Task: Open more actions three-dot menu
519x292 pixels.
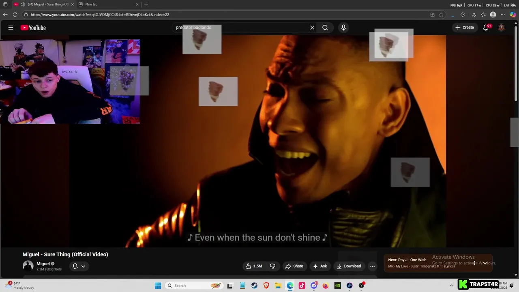Action: (x=372, y=266)
